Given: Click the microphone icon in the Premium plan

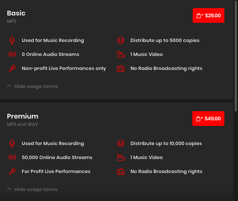Looking at the screenshot, I should coord(12,143).
